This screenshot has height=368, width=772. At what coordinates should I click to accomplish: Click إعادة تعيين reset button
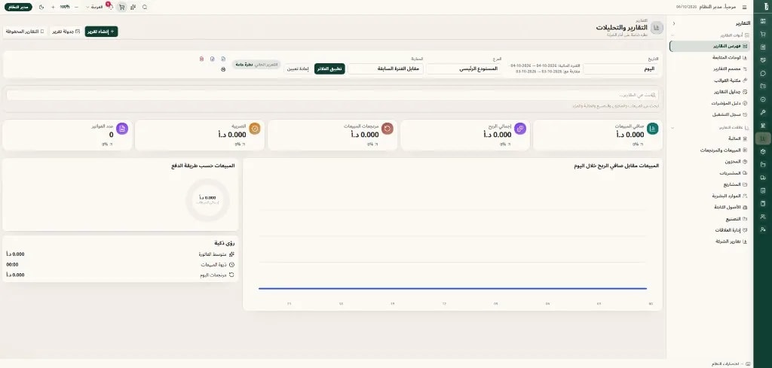pyautogui.click(x=298, y=68)
